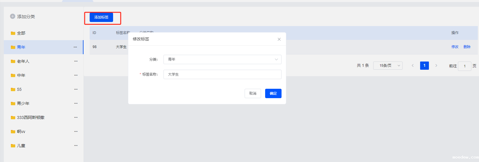Click the 删除 link for row 98
Viewport: 479px width, 162px height.
pos(467,47)
